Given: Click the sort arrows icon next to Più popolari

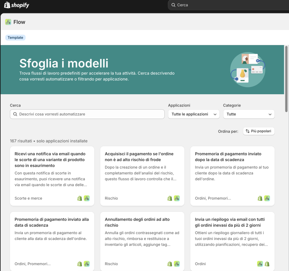Looking at the screenshot, I should pyautogui.click(x=247, y=131).
